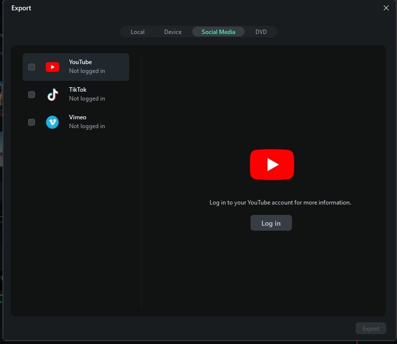397x344 pixels.
Task: Stay on the Social Media tab
Action: (218, 32)
